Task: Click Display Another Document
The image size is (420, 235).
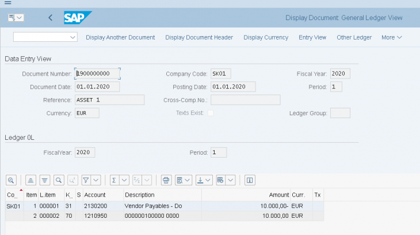Action: point(120,37)
